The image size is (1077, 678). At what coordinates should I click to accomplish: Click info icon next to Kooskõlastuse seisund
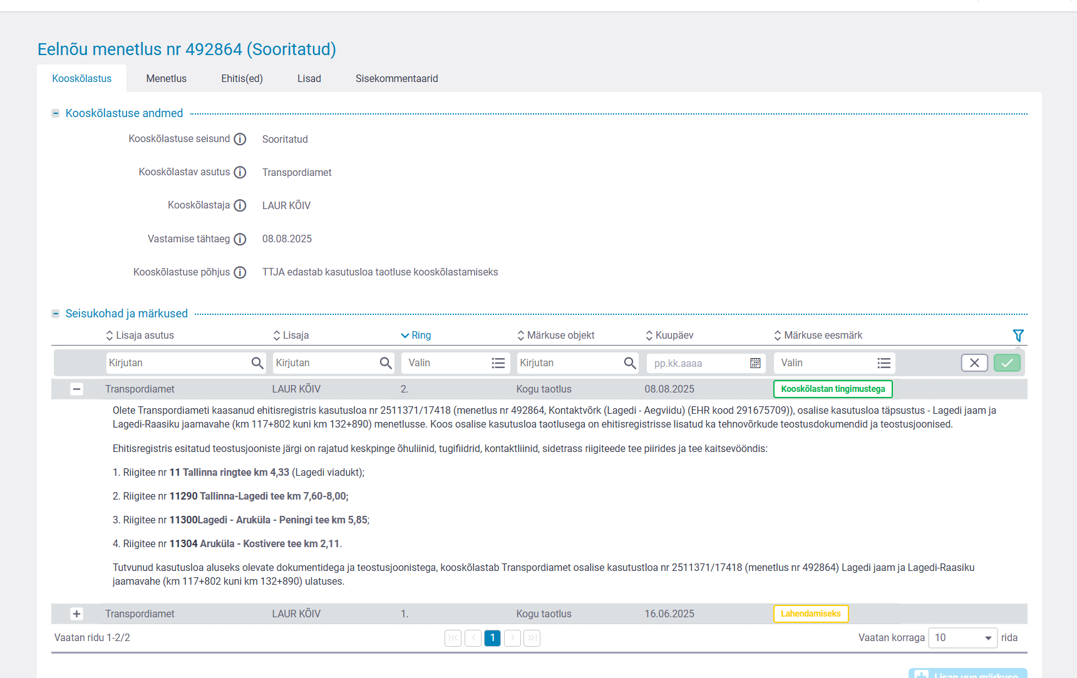(x=240, y=139)
